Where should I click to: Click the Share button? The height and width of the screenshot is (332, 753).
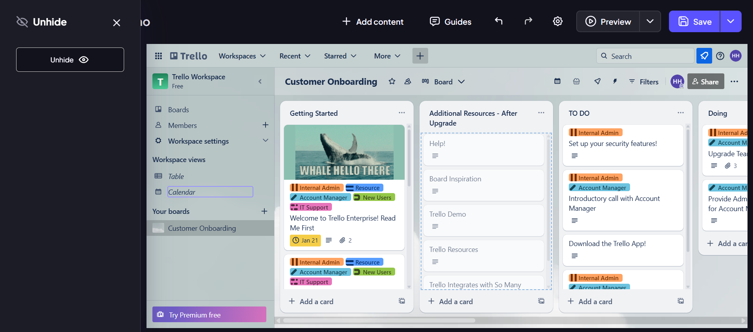tap(706, 82)
